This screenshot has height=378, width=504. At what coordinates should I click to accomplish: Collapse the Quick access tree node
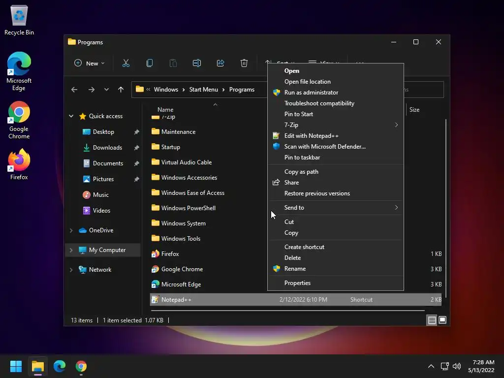pos(71,116)
